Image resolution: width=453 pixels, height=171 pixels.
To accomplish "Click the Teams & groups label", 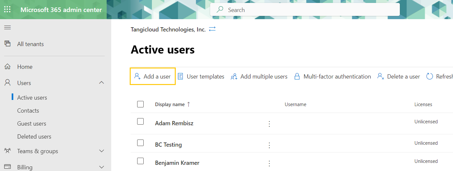I will tap(38, 151).
